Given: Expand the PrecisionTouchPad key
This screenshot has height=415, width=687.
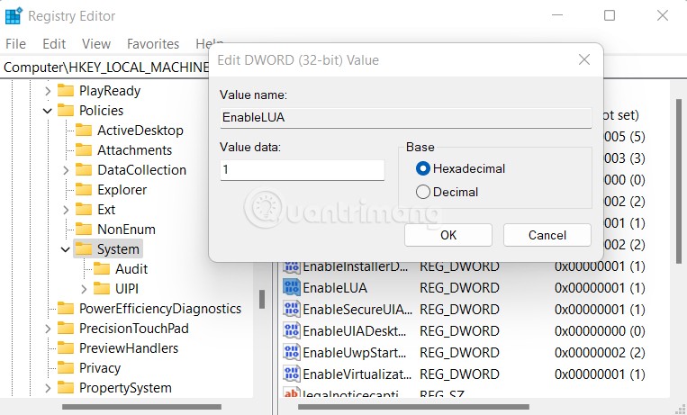Looking at the screenshot, I should [48, 329].
